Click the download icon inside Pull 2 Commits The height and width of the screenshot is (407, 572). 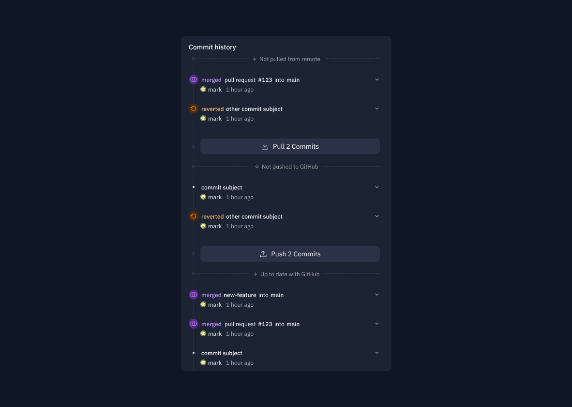(x=265, y=146)
